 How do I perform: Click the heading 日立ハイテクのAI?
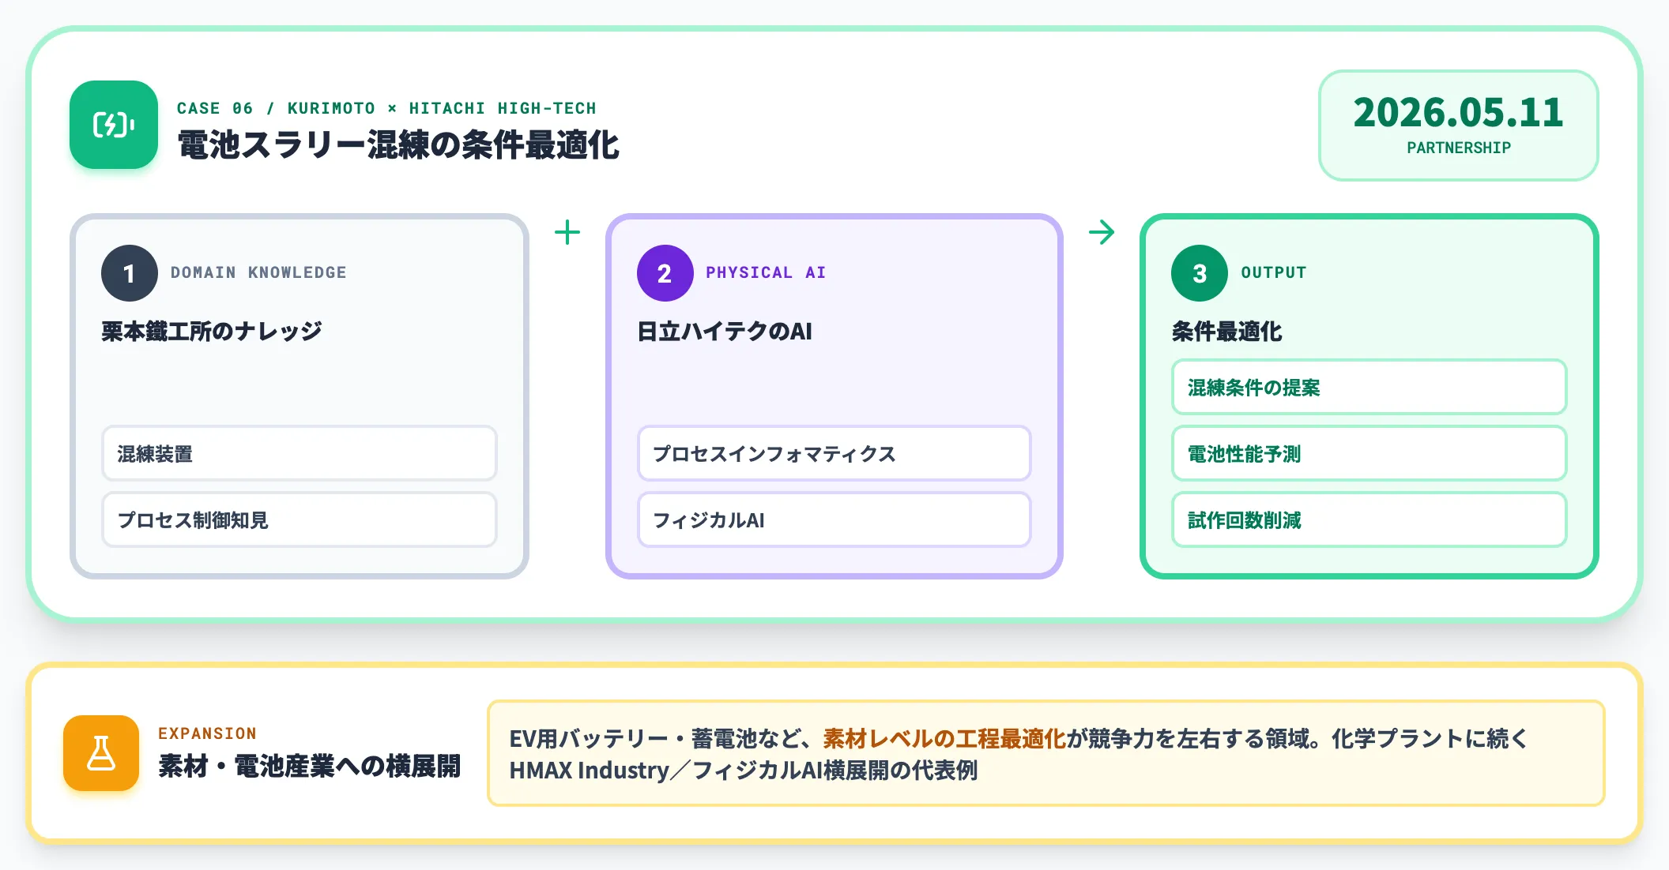click(725, 331)
